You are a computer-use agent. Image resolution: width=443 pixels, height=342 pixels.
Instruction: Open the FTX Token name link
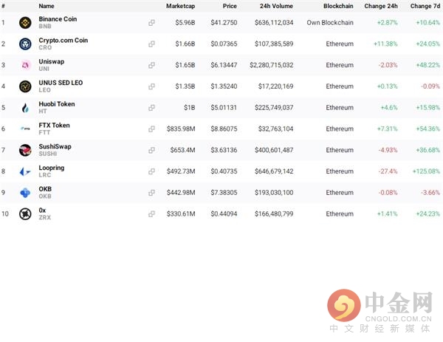54,126
